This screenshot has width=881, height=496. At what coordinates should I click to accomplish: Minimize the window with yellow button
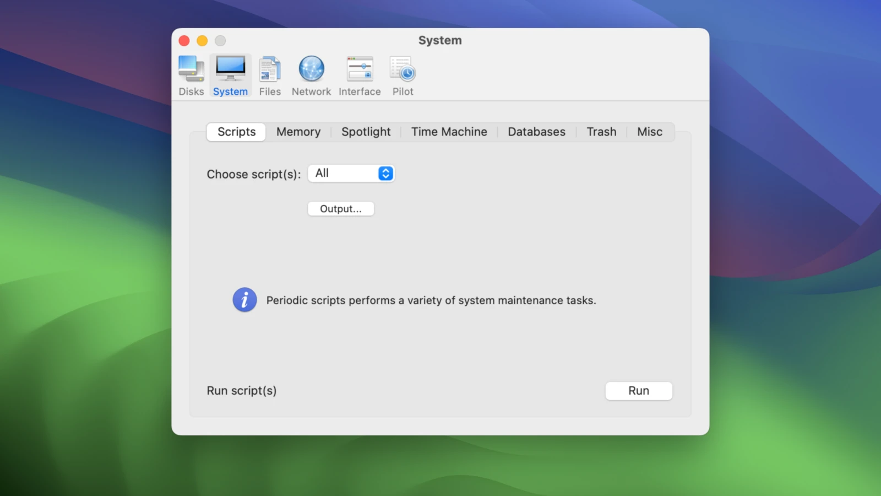point(202,41)
